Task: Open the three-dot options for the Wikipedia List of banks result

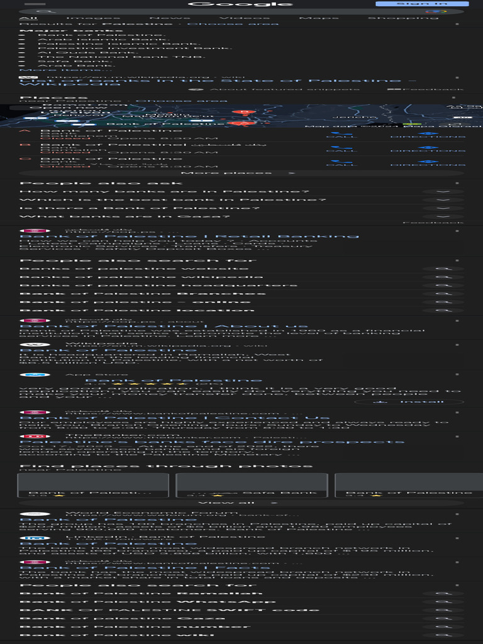Action: 457,77
